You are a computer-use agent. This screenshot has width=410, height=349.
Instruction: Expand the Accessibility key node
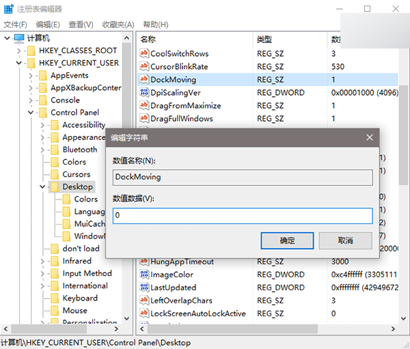pos(43,125)
